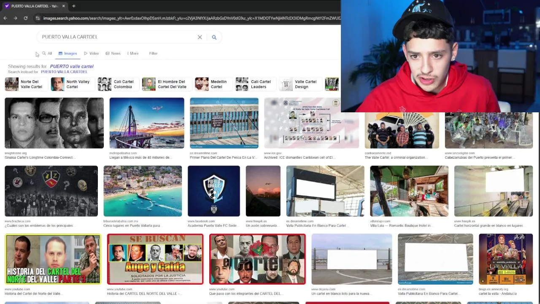This screenshot has height=304, width=540.
Task: Click the browser back arrow
Action: (x=5, y=18)
